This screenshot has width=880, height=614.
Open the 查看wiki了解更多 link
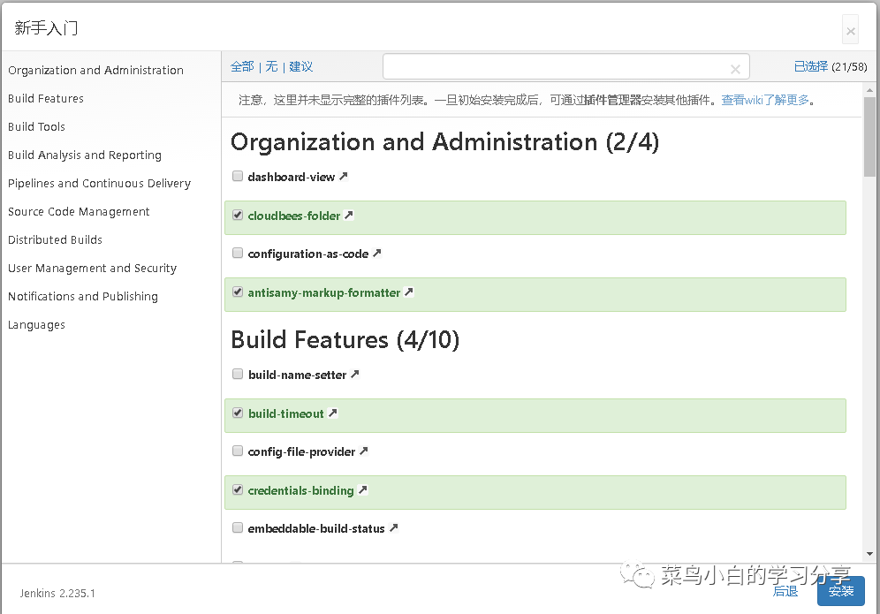coord(765,101)
